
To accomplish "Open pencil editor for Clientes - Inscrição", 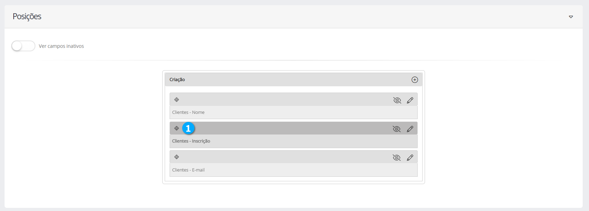I will pos(410,129).
